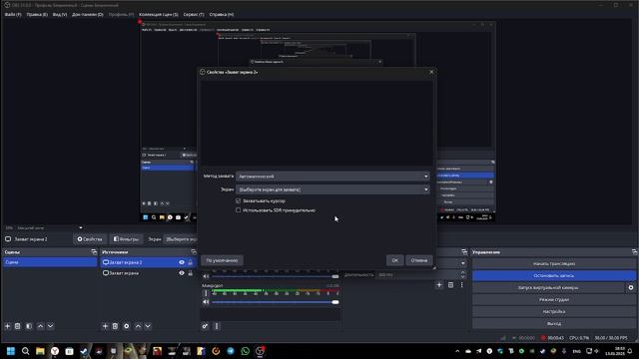Enable Использовать SDR принудительно checkbox
This screenshot has height=359, width=639.
click(x=238, y=210)
